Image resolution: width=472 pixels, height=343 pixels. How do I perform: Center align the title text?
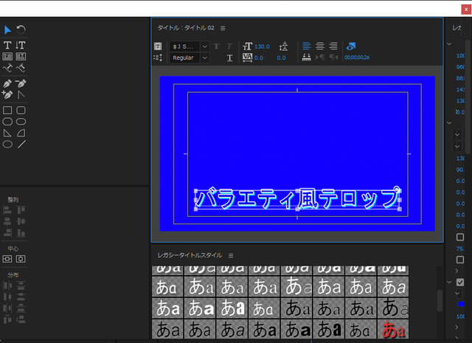tap(319, 46)
